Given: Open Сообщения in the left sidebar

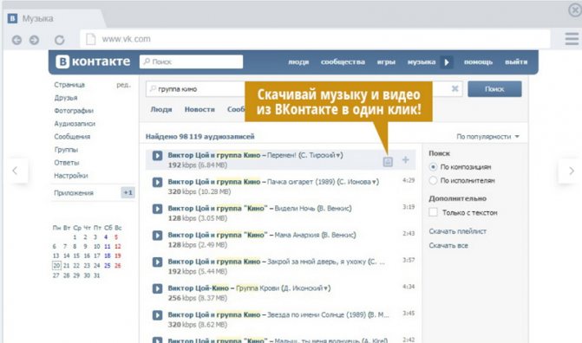Looking at the screenshot, I should (x=72, y=137).
